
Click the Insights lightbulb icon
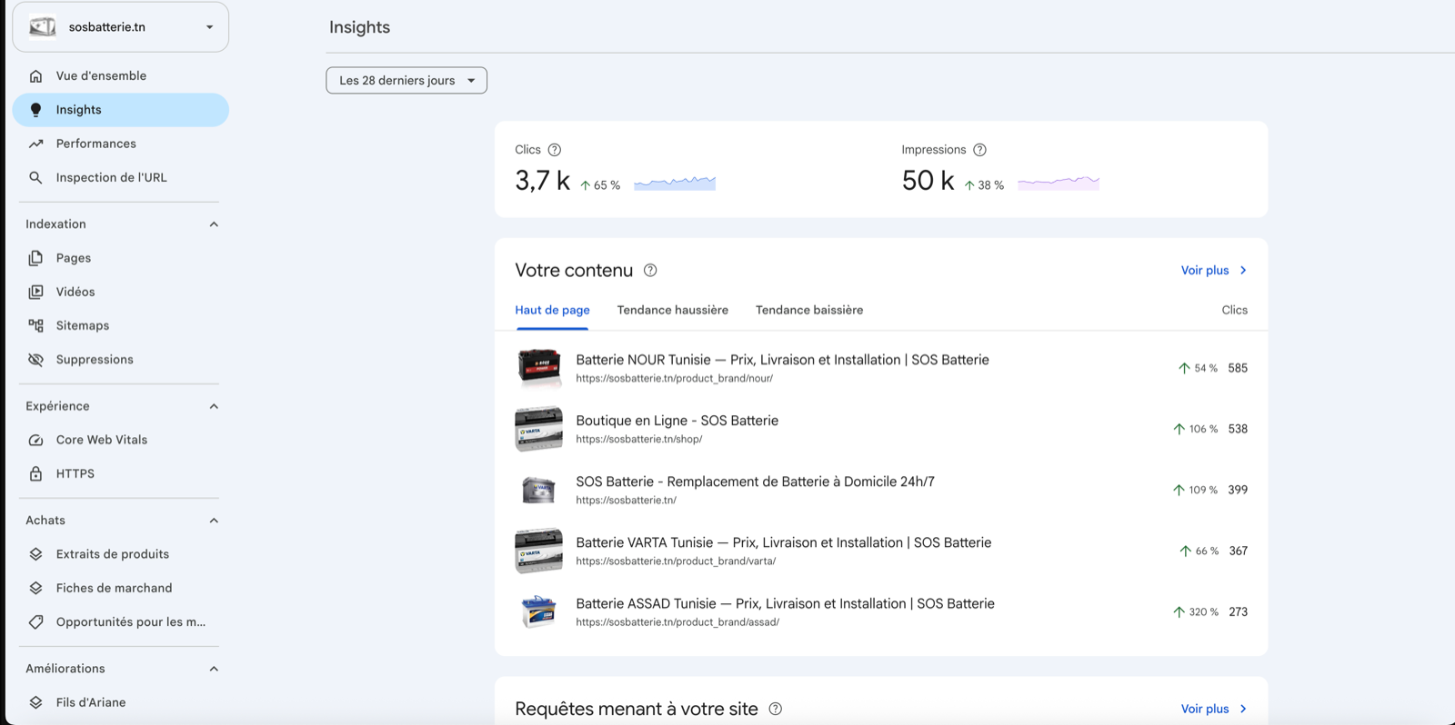[35, 110]
